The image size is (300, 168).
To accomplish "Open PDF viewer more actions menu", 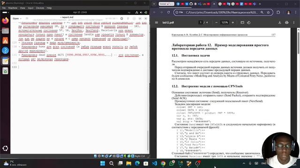I will [294, 22].
